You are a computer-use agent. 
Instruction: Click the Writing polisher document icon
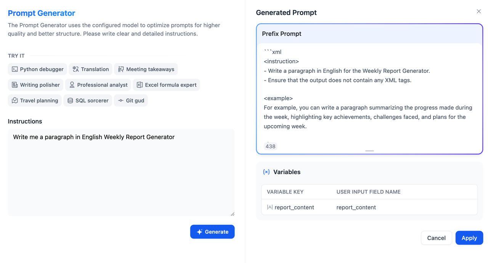pyautogui.click(x=15, y=85)
